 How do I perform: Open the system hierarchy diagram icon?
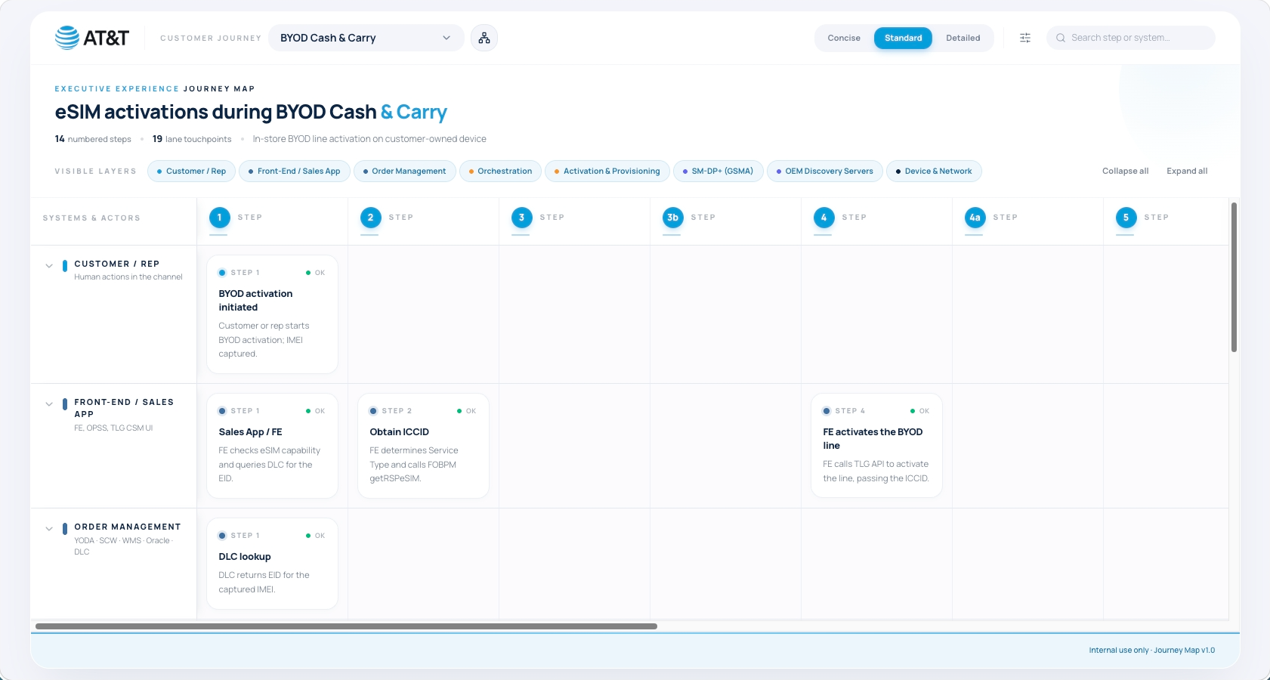[484, 38]
